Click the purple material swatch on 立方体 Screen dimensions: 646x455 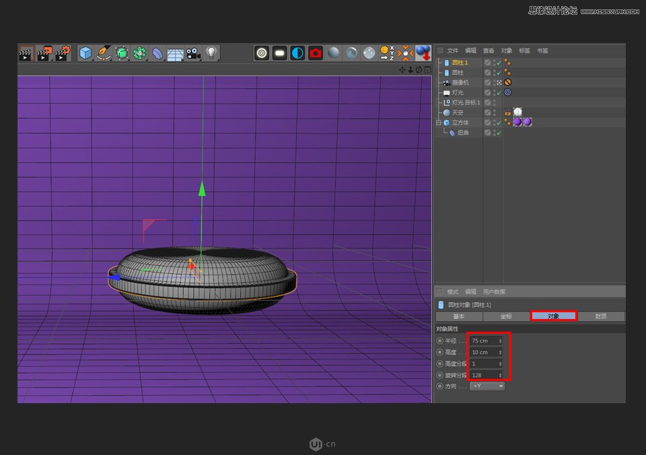pos(517,122)
